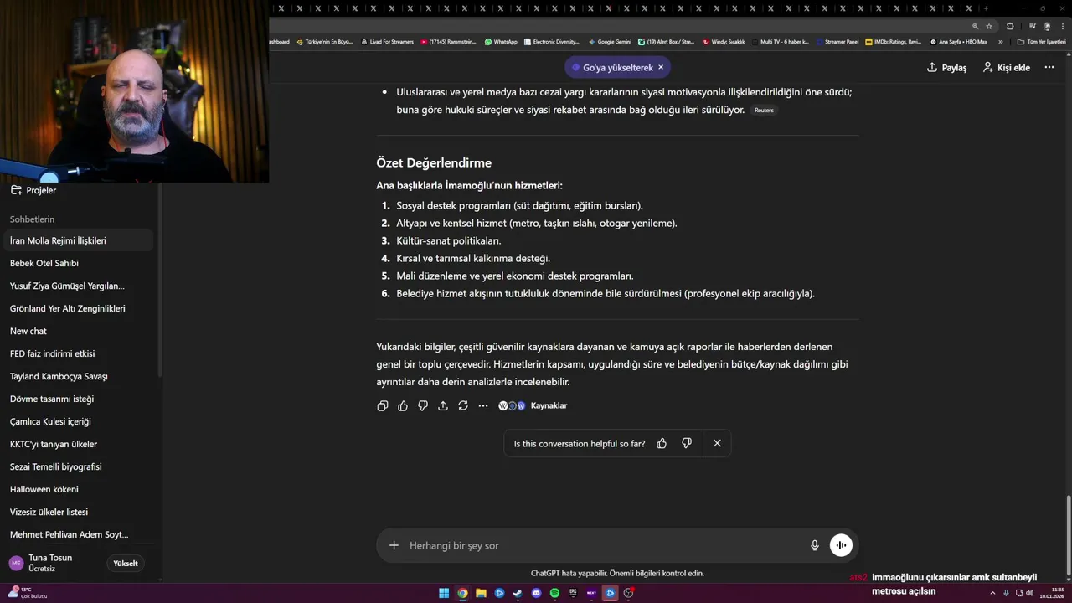Open the 'IMDb: Ratings, Revi...' bookmark
The height and width of the screenshot is (603, 1072).
click(x=894, y=41)
